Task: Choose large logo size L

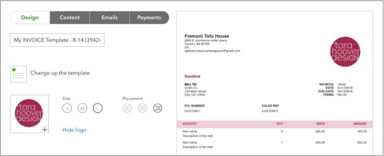Action: 97,108
